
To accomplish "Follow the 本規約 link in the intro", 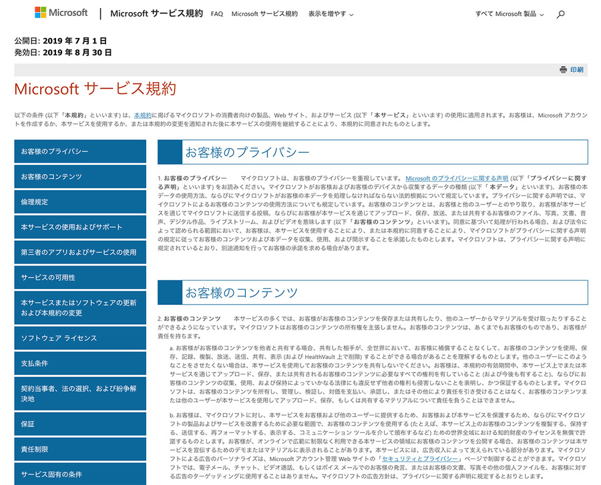I will coord(142,115).
